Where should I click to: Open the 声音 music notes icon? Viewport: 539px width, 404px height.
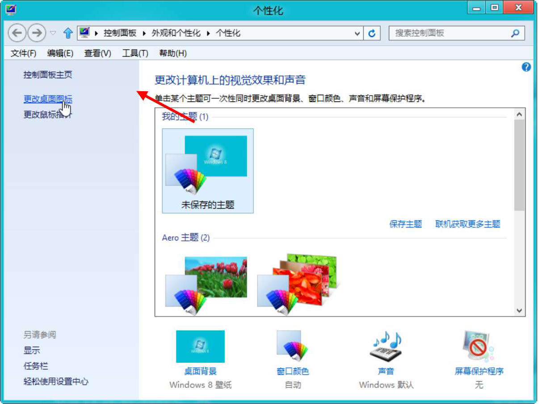point(386,347)
